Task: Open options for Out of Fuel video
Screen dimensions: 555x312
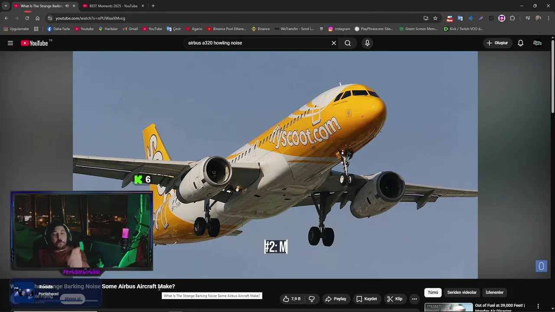Action: (538, 306)
